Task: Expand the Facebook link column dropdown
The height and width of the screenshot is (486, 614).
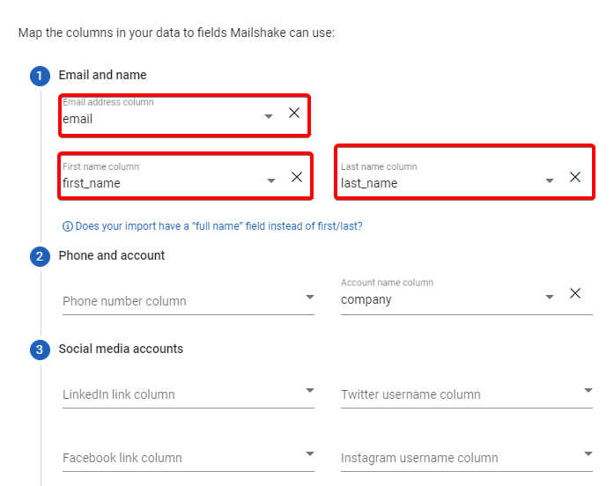Action: pyautogui.click(x=188, y=458)
